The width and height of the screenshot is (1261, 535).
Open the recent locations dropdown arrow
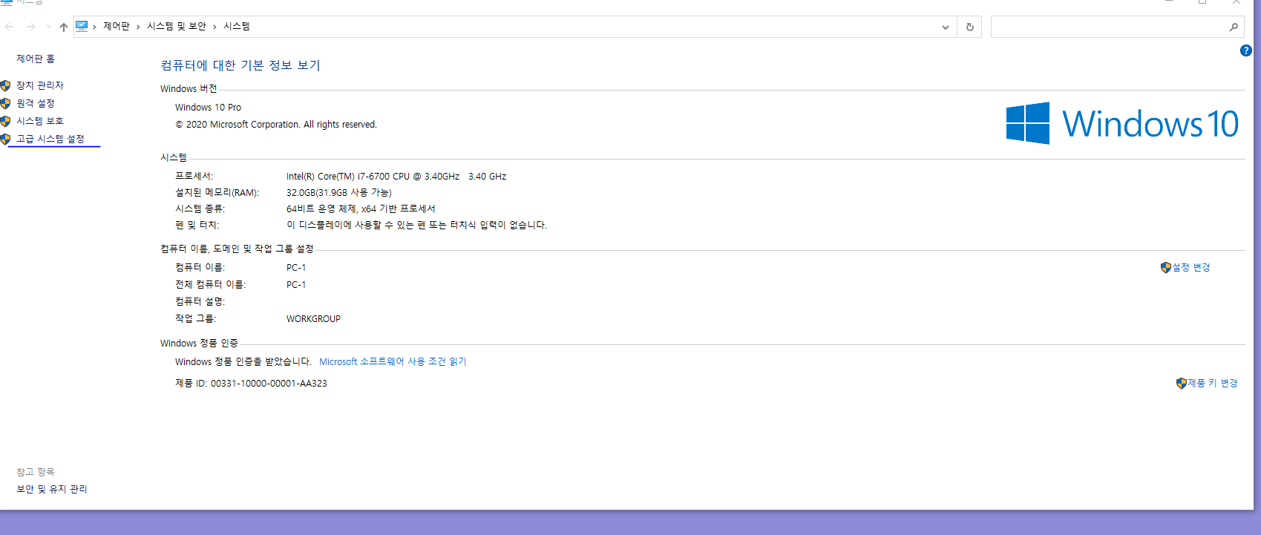48,27
